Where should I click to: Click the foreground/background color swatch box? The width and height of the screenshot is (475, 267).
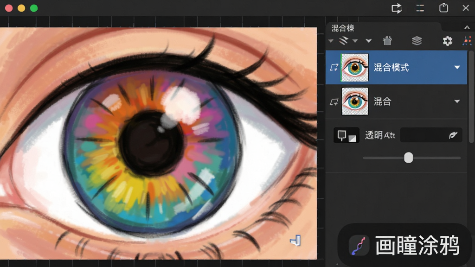(x=347, y=135)
